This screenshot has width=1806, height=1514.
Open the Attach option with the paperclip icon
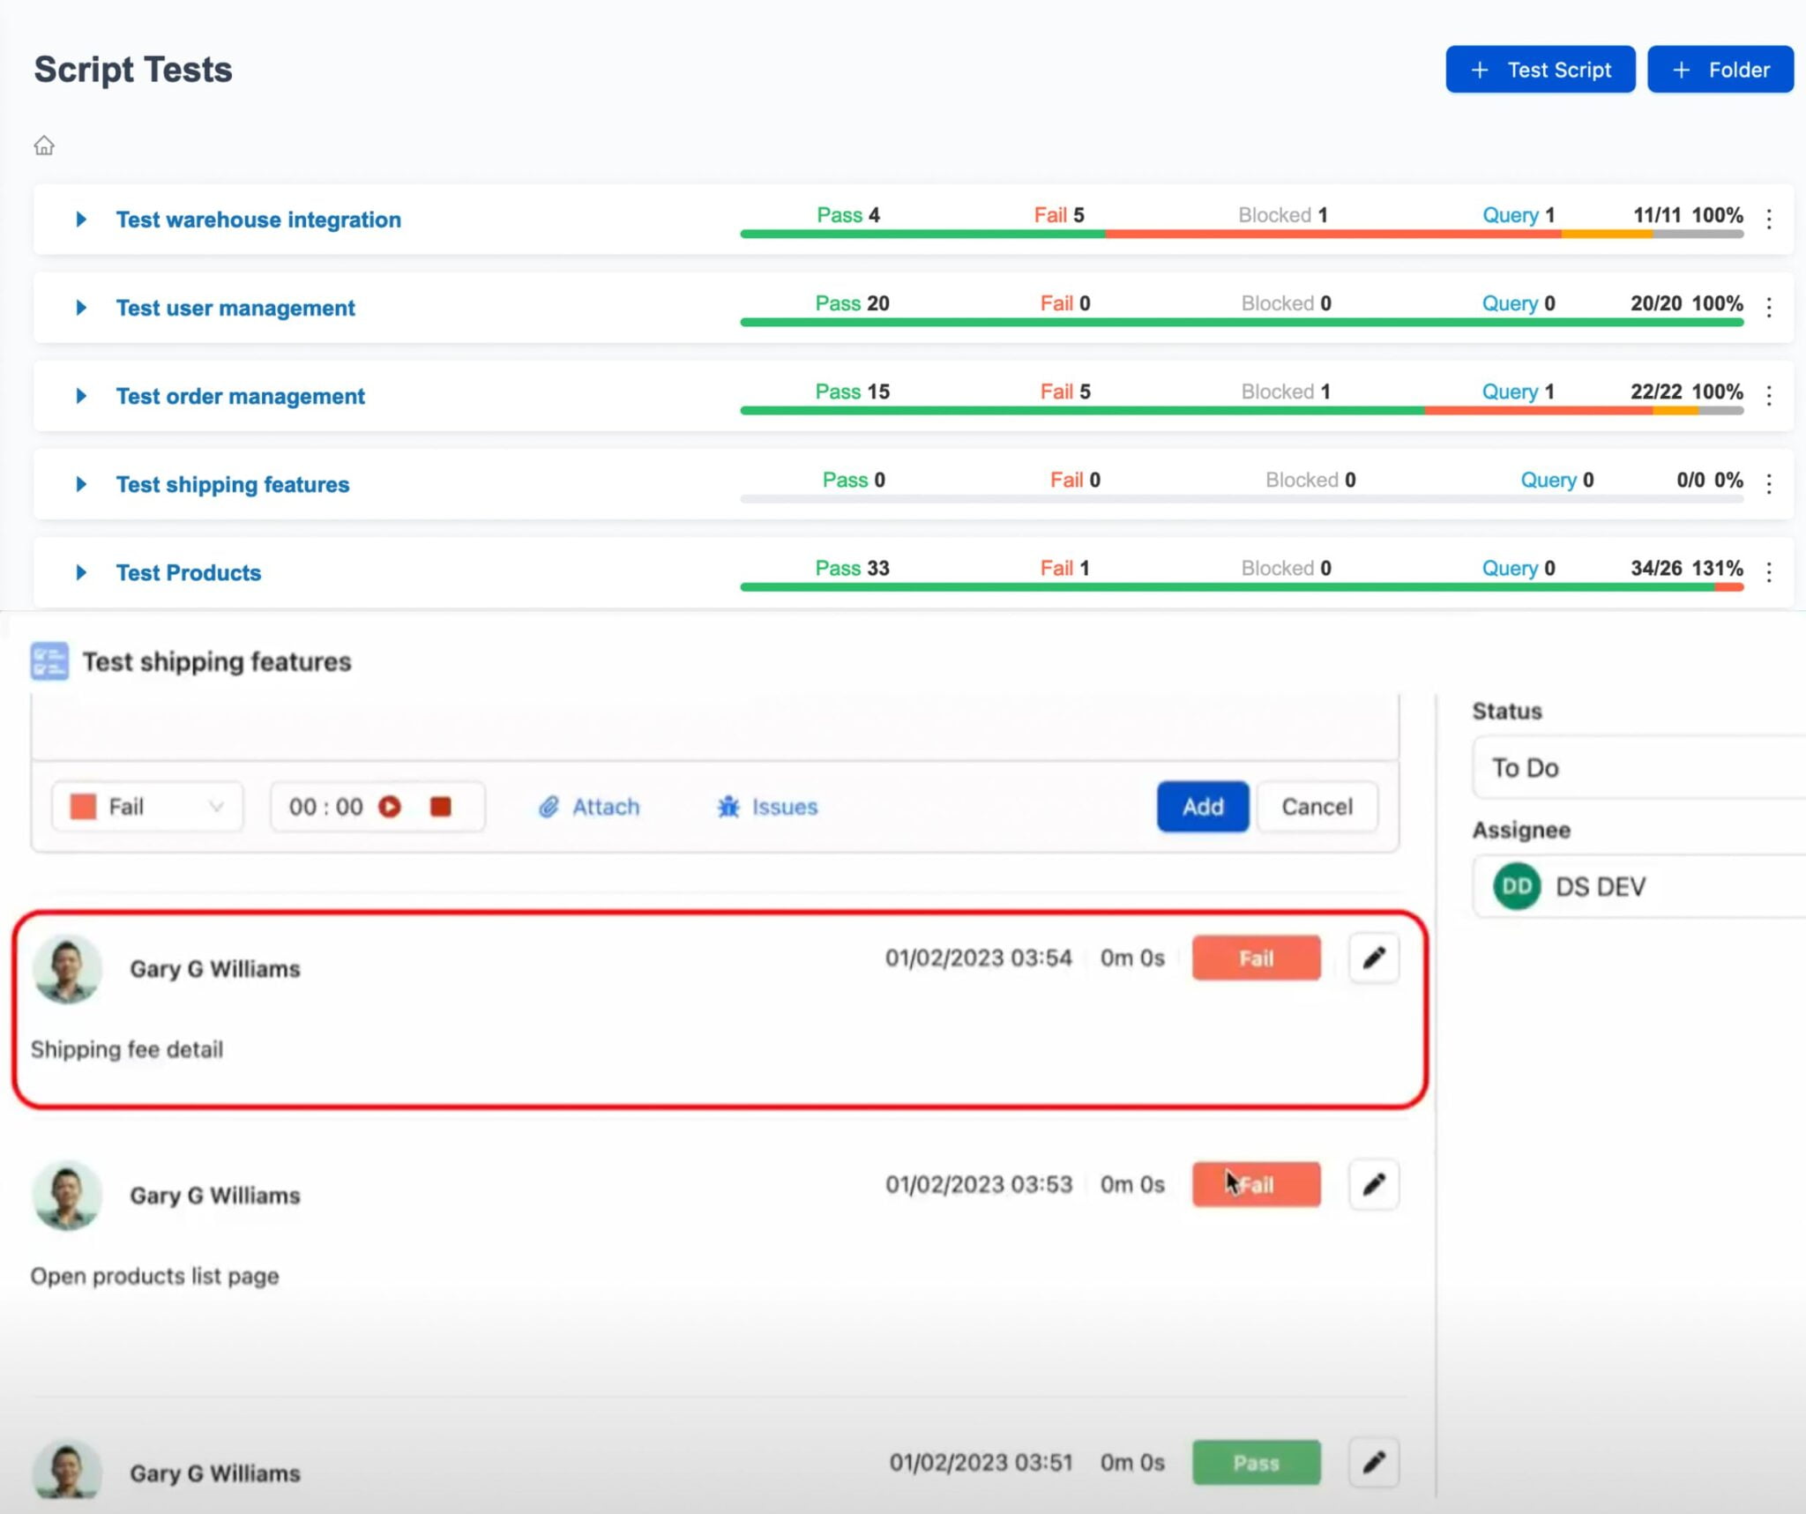[x=549, y=807]
